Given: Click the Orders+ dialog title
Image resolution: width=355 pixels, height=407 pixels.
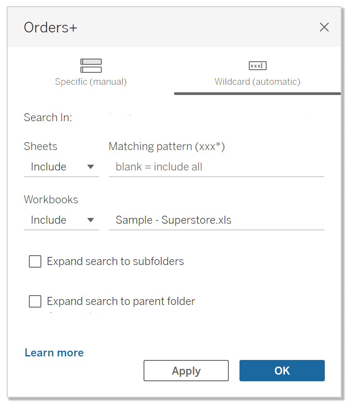Looking at the screenshot, I should 51,27.
